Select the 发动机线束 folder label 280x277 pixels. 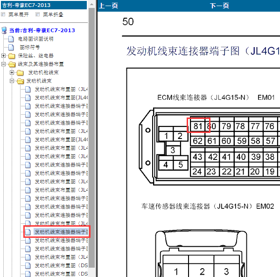pyautogui.click(x=39, y=81)
